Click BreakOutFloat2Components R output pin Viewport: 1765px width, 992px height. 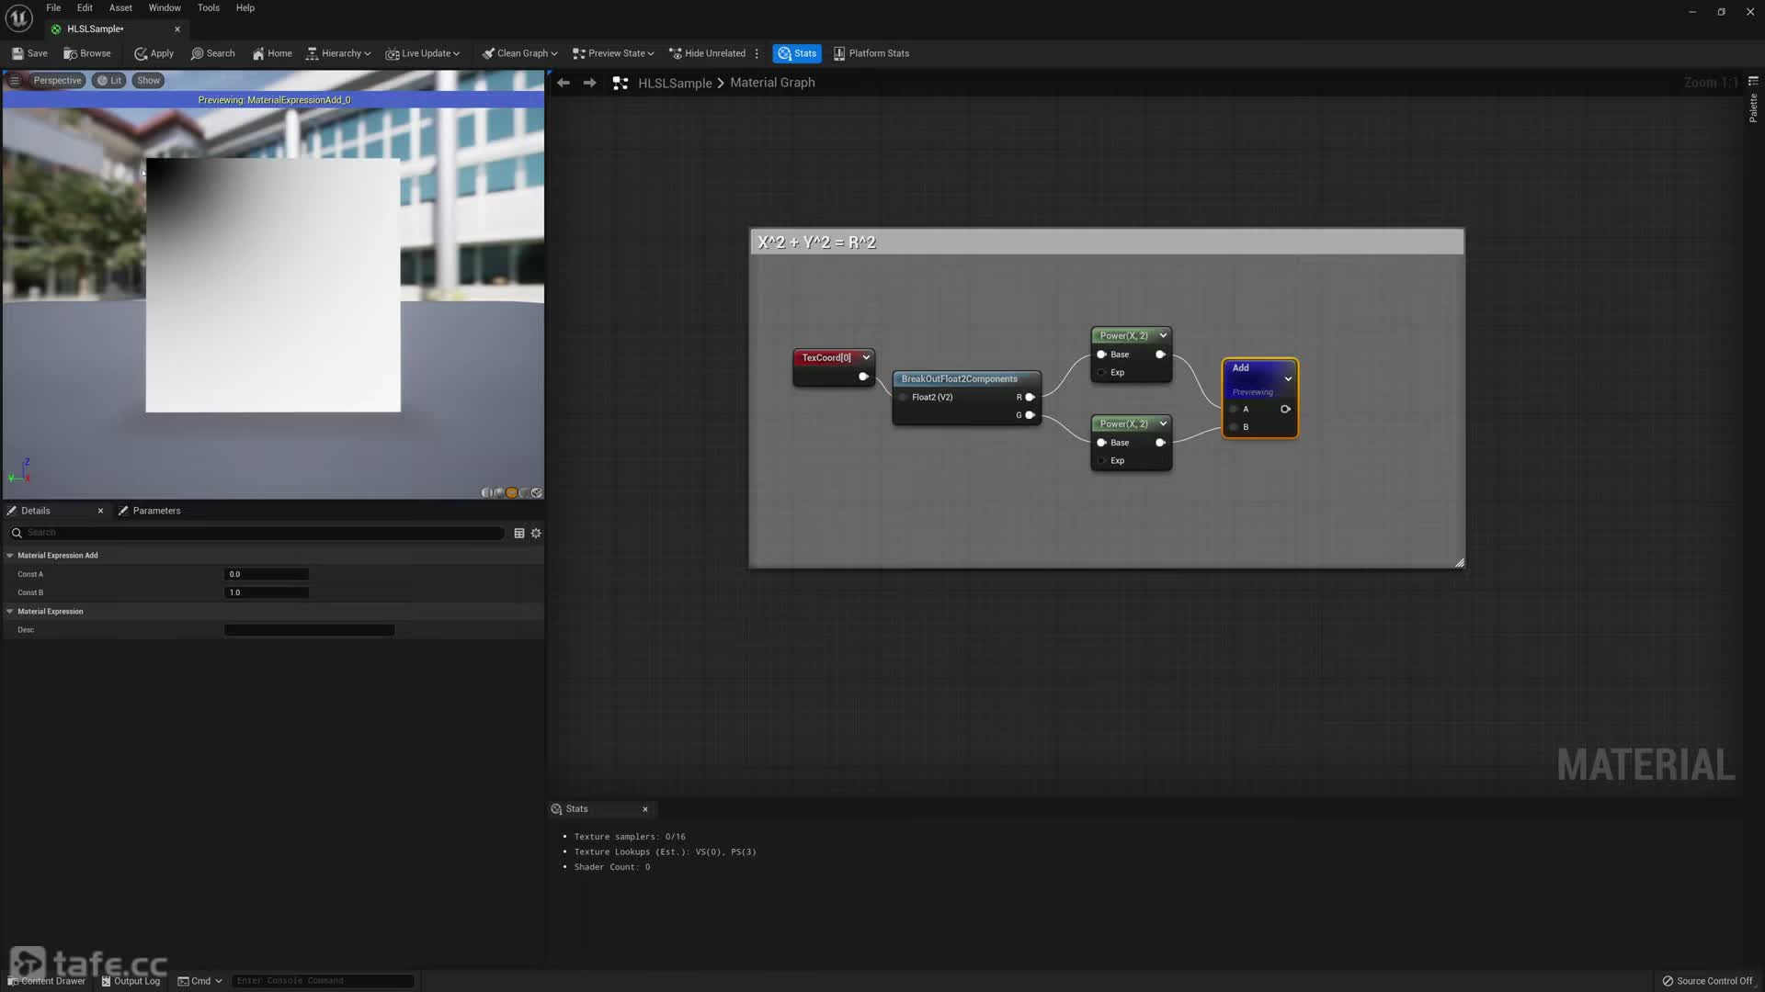[1030, 397]
